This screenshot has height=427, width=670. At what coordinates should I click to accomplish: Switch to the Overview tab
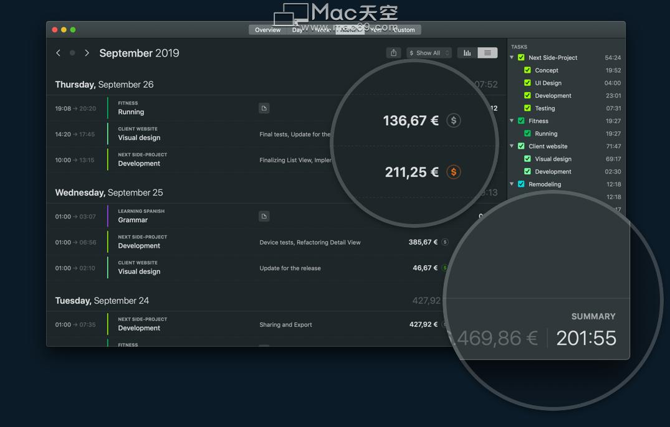point(267,30)
